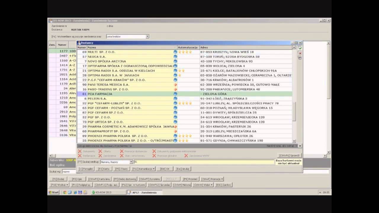Click the [F2] Dodaj button
379x213 pixels.
(x=58, y=179)
